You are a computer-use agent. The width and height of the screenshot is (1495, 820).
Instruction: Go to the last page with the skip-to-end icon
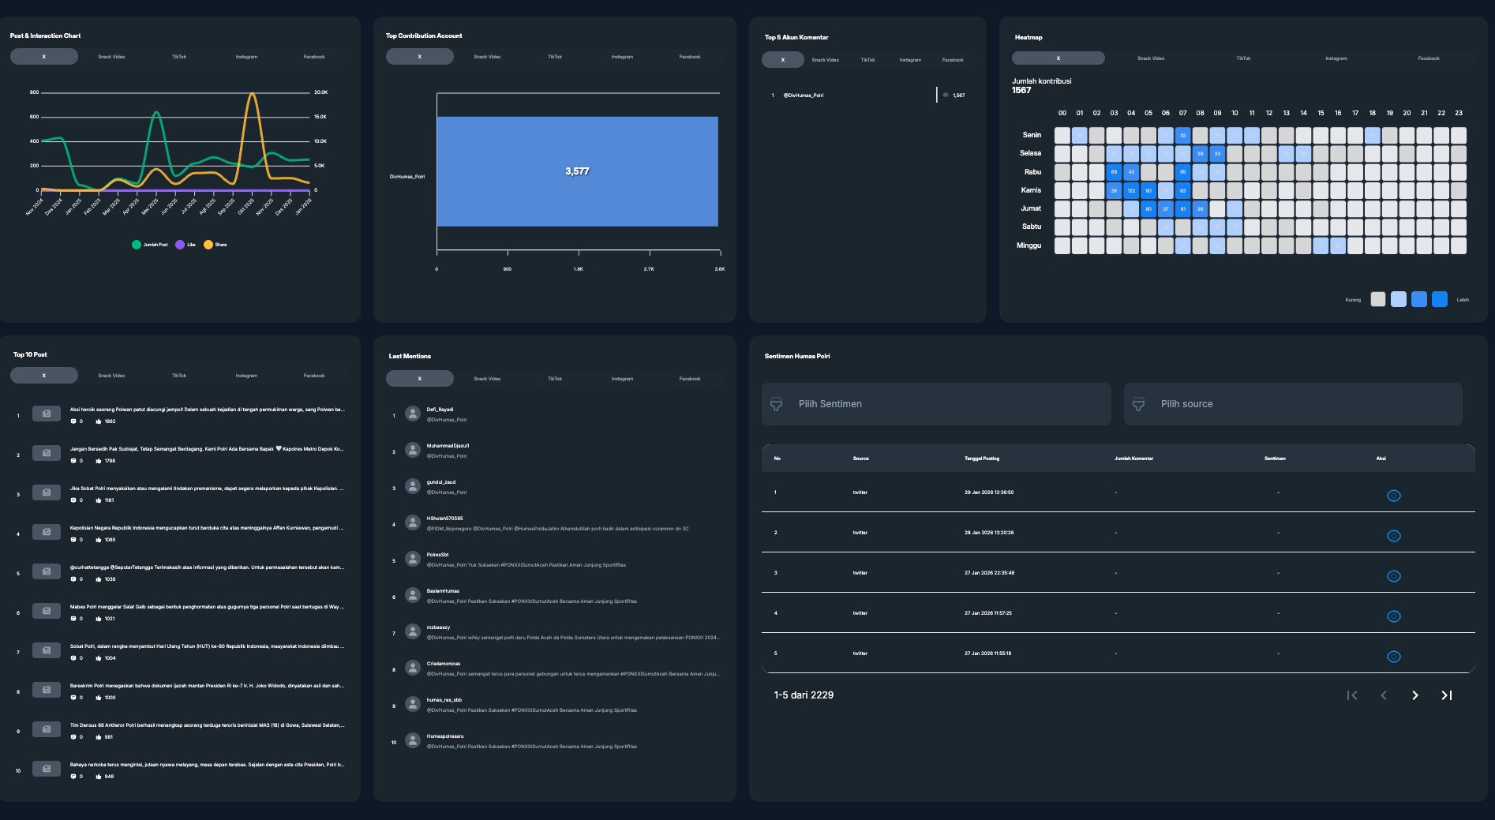coord(1447,695)
